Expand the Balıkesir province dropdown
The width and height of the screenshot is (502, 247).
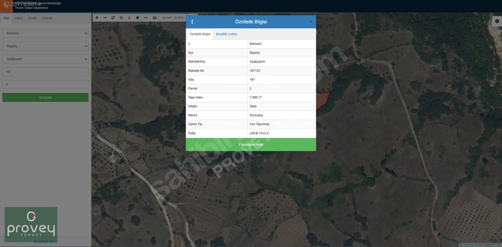[45, 33]
